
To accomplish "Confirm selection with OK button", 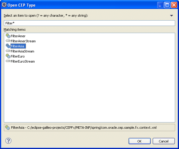I will 140,141.
